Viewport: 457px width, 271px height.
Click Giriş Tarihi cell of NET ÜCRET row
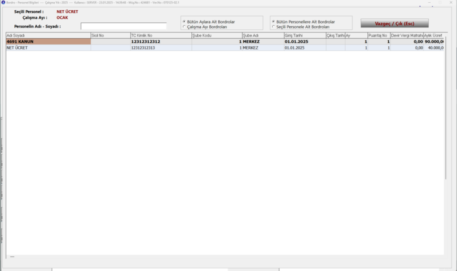tap(305, 48)
